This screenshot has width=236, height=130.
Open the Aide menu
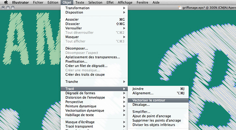pyautogui.click(x=156, y=2)
